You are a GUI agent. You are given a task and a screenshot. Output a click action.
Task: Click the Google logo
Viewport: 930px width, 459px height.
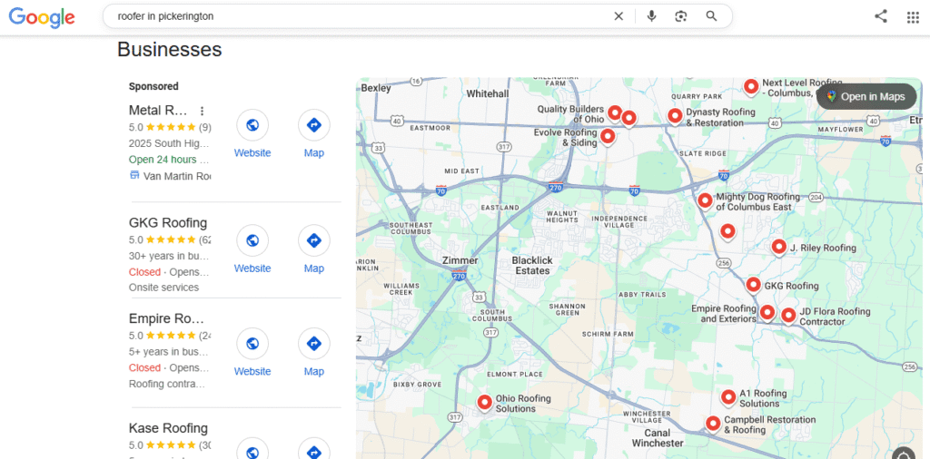(x=42, y=16)
